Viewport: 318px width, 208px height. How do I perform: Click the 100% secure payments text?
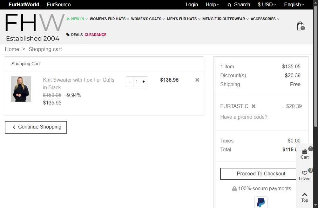pyautogui.click(x=264, y=189)
